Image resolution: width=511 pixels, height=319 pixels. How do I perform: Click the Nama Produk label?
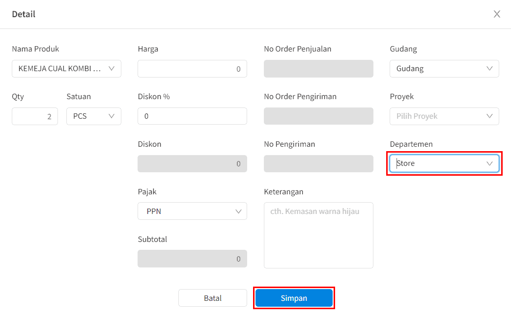click(35, 49)
